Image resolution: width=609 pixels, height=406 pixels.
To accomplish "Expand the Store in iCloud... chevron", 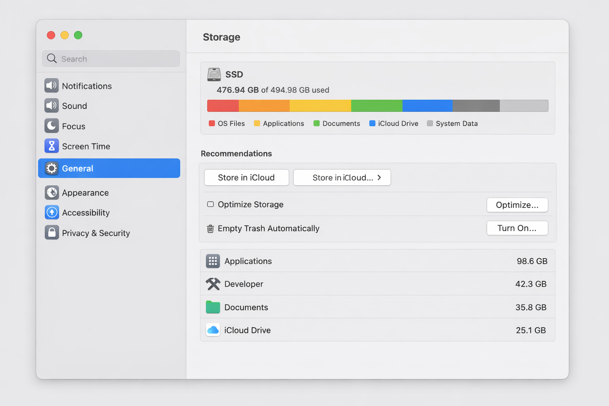I will 379,178.
